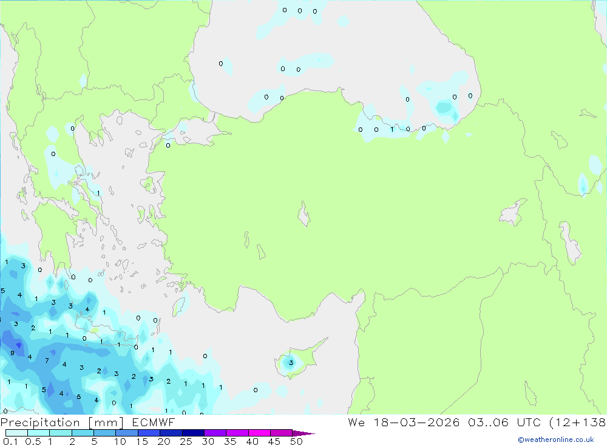Click the '[mm]' unit label
This screenshot has height=445, width=607.
pyautogui.click(x=106, y=423)
